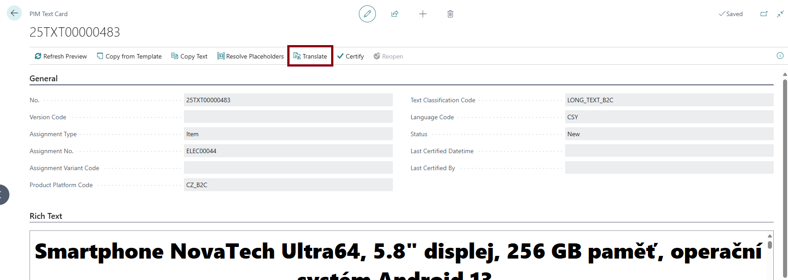This screenshot has height=280, width=788.
Task: Click the collapse page arrows icon
Action: click(780, 14)
